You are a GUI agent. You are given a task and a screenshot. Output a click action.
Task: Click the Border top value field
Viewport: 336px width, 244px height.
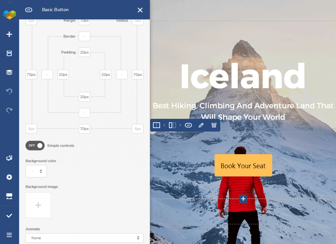[x=84, y=36]
